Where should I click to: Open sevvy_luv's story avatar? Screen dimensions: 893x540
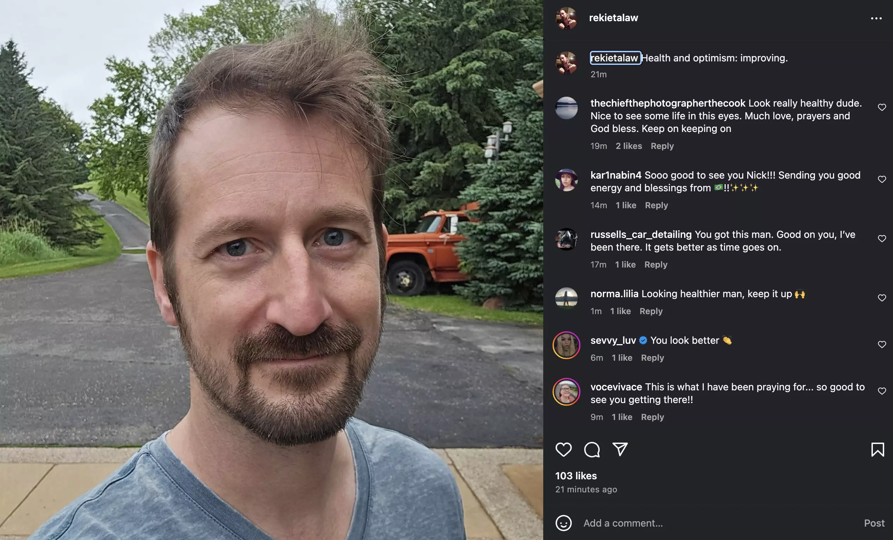coord(567,345)
